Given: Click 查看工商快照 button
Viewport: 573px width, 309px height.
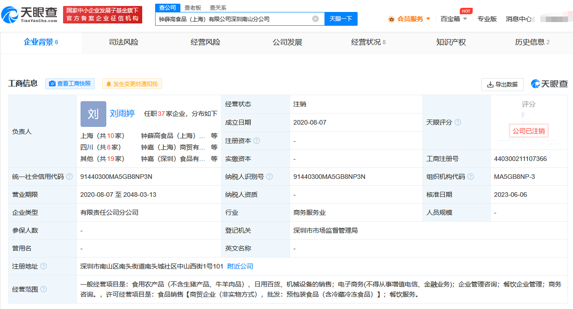Looking at the screenshot, I should 70,84.
